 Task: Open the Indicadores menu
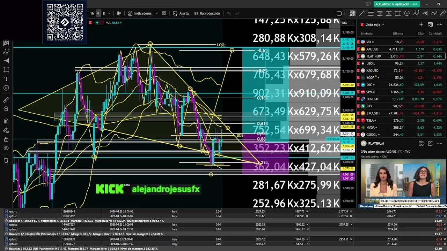click(140, 13)
